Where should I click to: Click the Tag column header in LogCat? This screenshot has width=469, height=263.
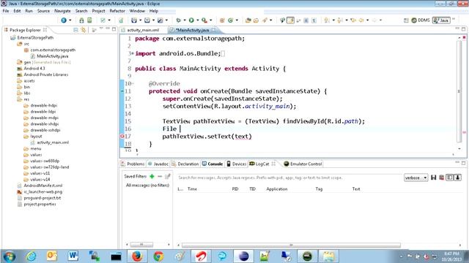pos(319,189)
